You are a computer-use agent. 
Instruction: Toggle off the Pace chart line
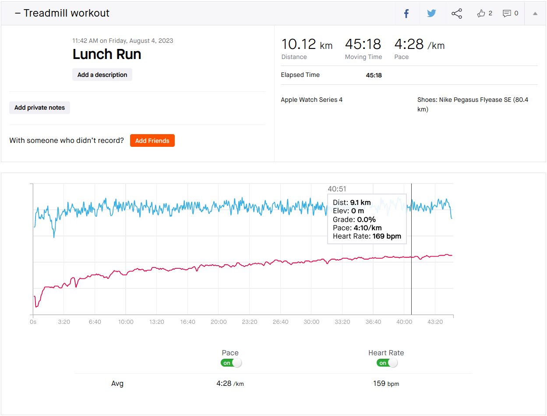pos(230,363)
